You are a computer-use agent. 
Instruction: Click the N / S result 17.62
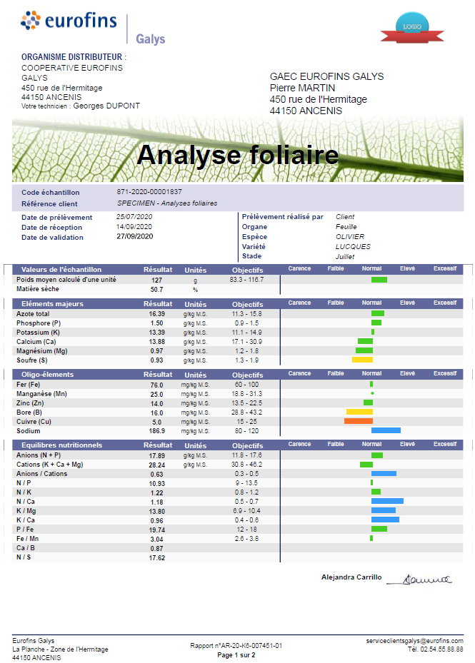156,557
